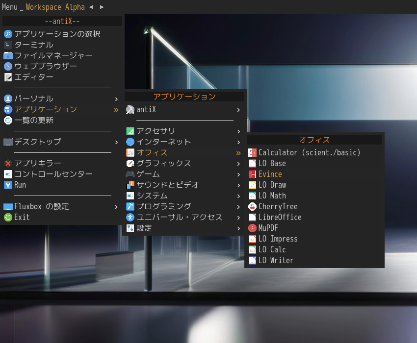This screenshot has height=343, width=417.
Task: Click the ユニバーサル・アクセス text label
Action: [180, 218]
